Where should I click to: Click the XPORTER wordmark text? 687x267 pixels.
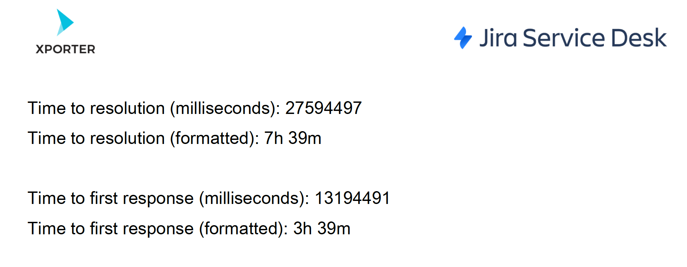66,49
